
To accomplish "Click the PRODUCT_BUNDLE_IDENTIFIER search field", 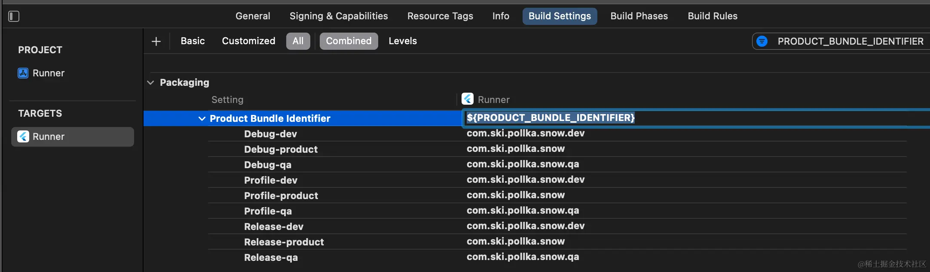I will pyautogui.click(x=850, y=41).
